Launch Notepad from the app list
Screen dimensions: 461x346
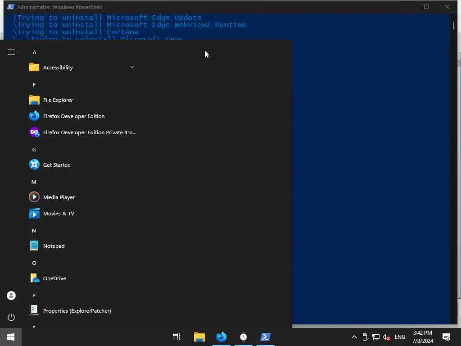point(82,246)
